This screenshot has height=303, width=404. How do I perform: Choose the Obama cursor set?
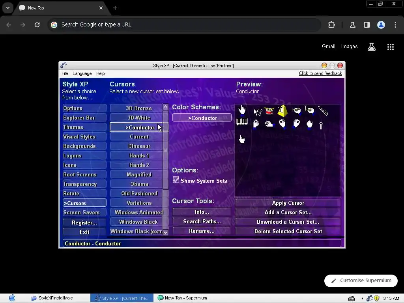point(137,184)
